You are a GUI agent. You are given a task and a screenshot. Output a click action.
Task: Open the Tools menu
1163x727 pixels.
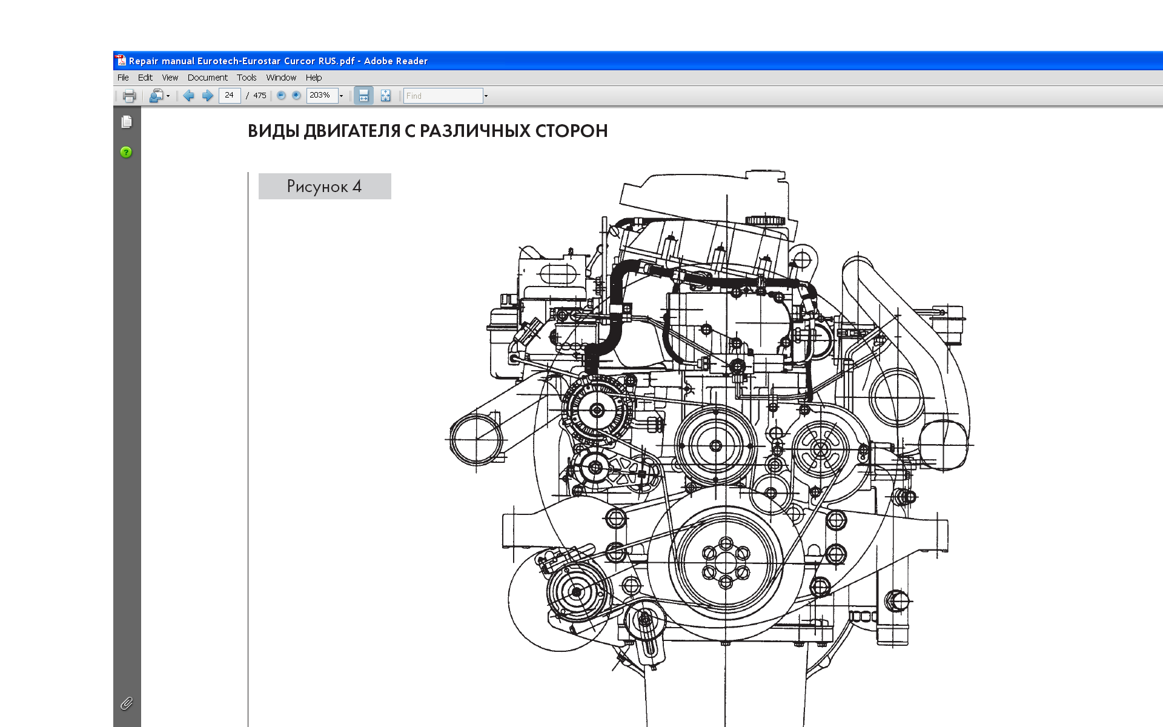point(247,78)
